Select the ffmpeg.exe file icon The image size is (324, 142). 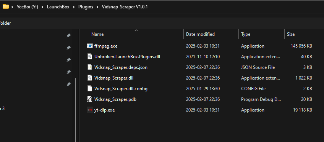[89, 46]
